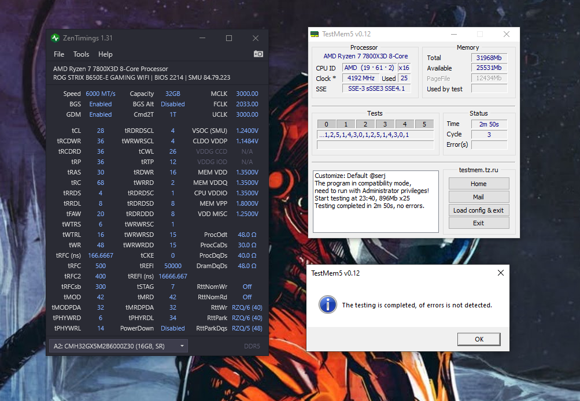Click the tREFI value 50000
This screenshot has width=580, height=401.
[x=173, y=266]
